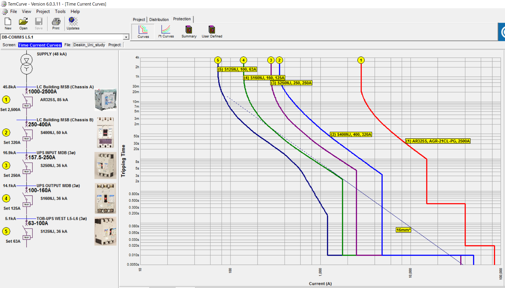Open the User Defined curves view
The image size is (505, 288).
[x=211, y=31]
